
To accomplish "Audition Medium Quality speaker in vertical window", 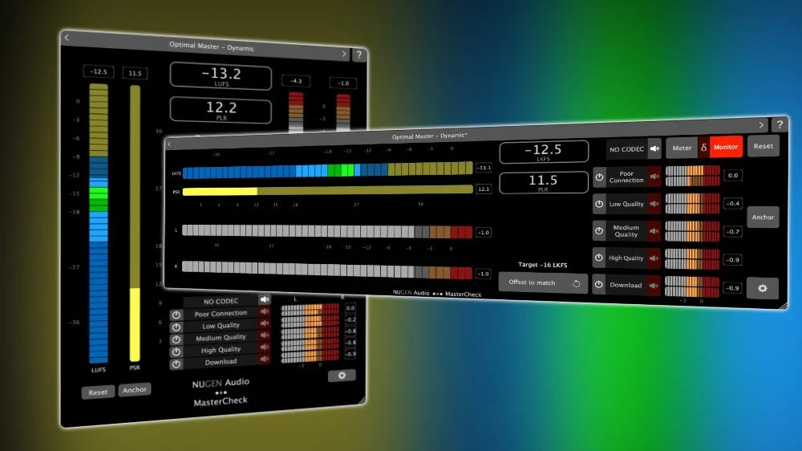I will pyautogui.click(x=265, y=335).
